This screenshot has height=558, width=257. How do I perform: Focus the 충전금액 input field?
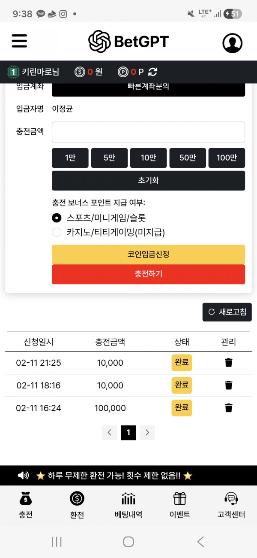[148, 132]
